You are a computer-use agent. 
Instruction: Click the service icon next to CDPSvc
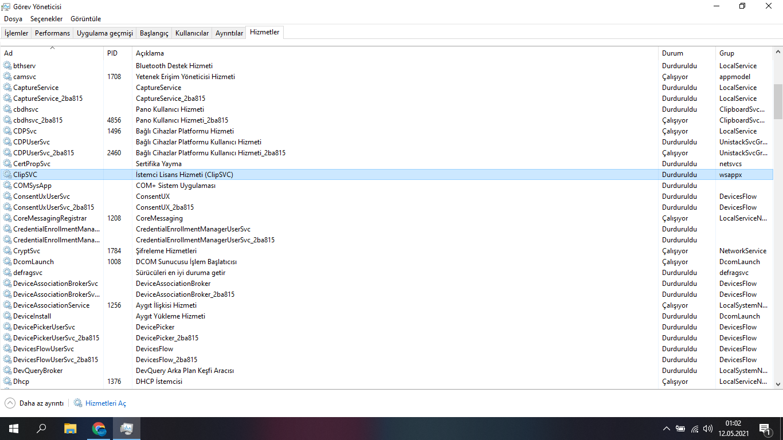[x=7, y=131]
